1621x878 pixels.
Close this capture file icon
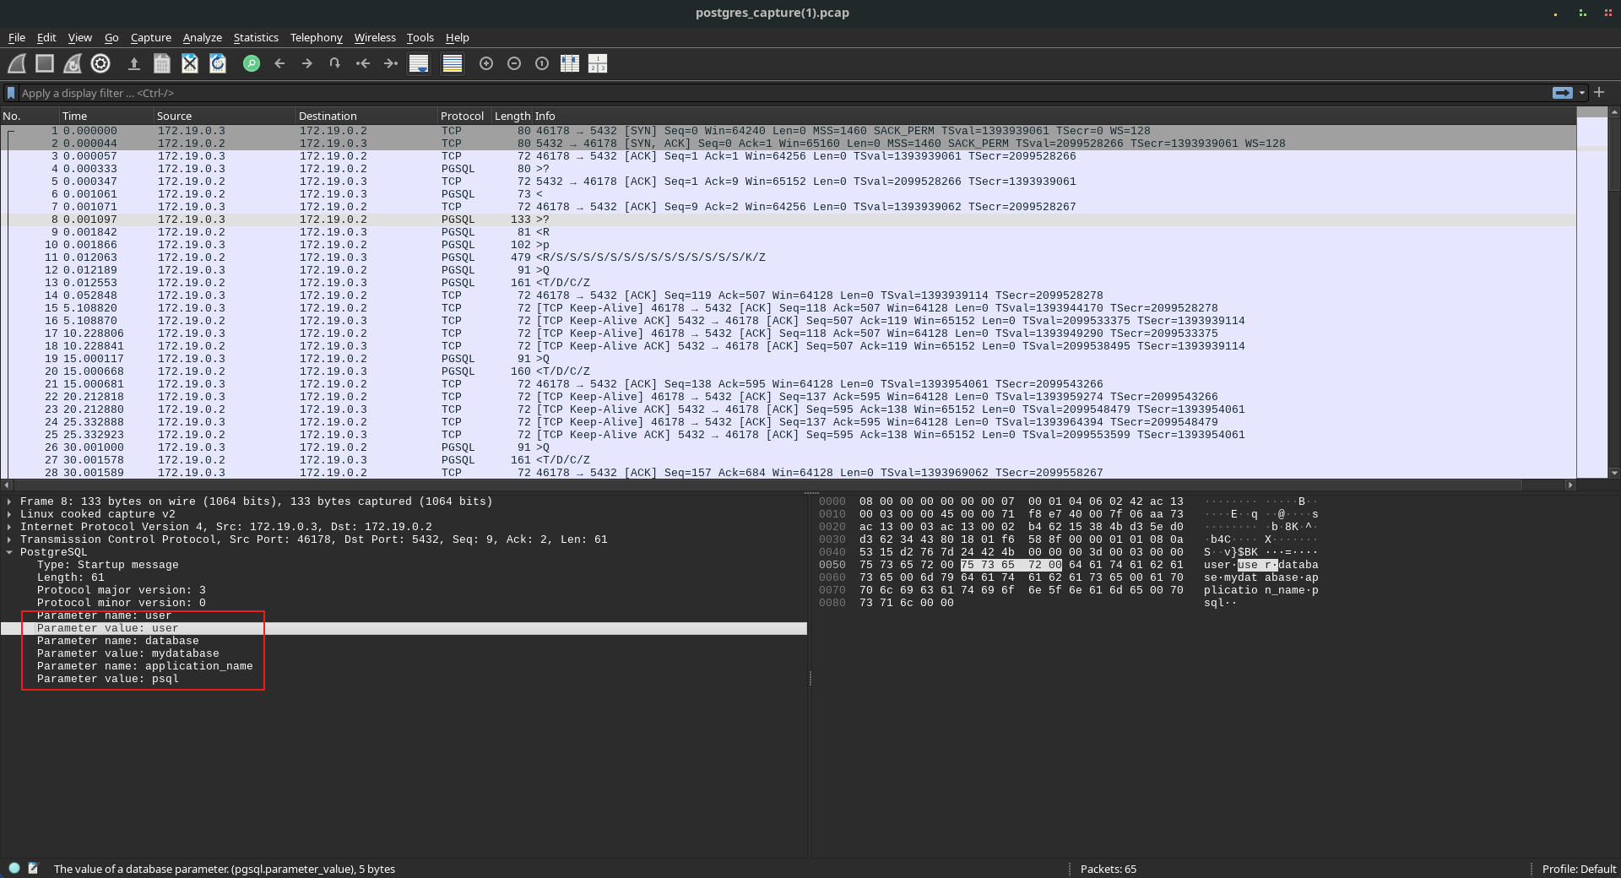190,63
